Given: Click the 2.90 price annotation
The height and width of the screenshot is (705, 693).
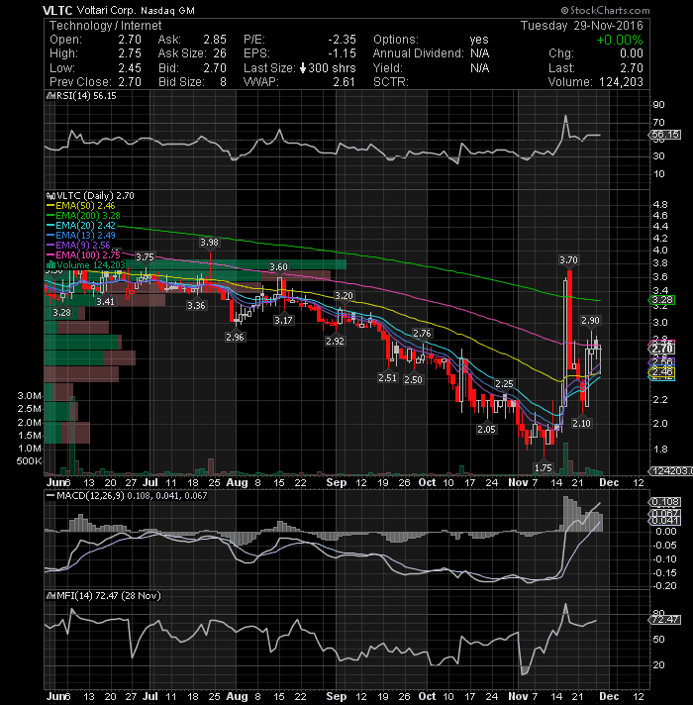Looking at the screenshot, I should pos(590,321).
